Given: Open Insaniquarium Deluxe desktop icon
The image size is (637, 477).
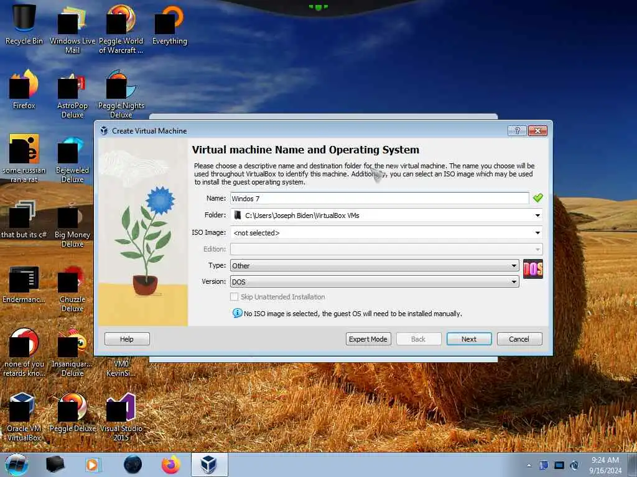Looking at the screenshot, I should (72, 353).
